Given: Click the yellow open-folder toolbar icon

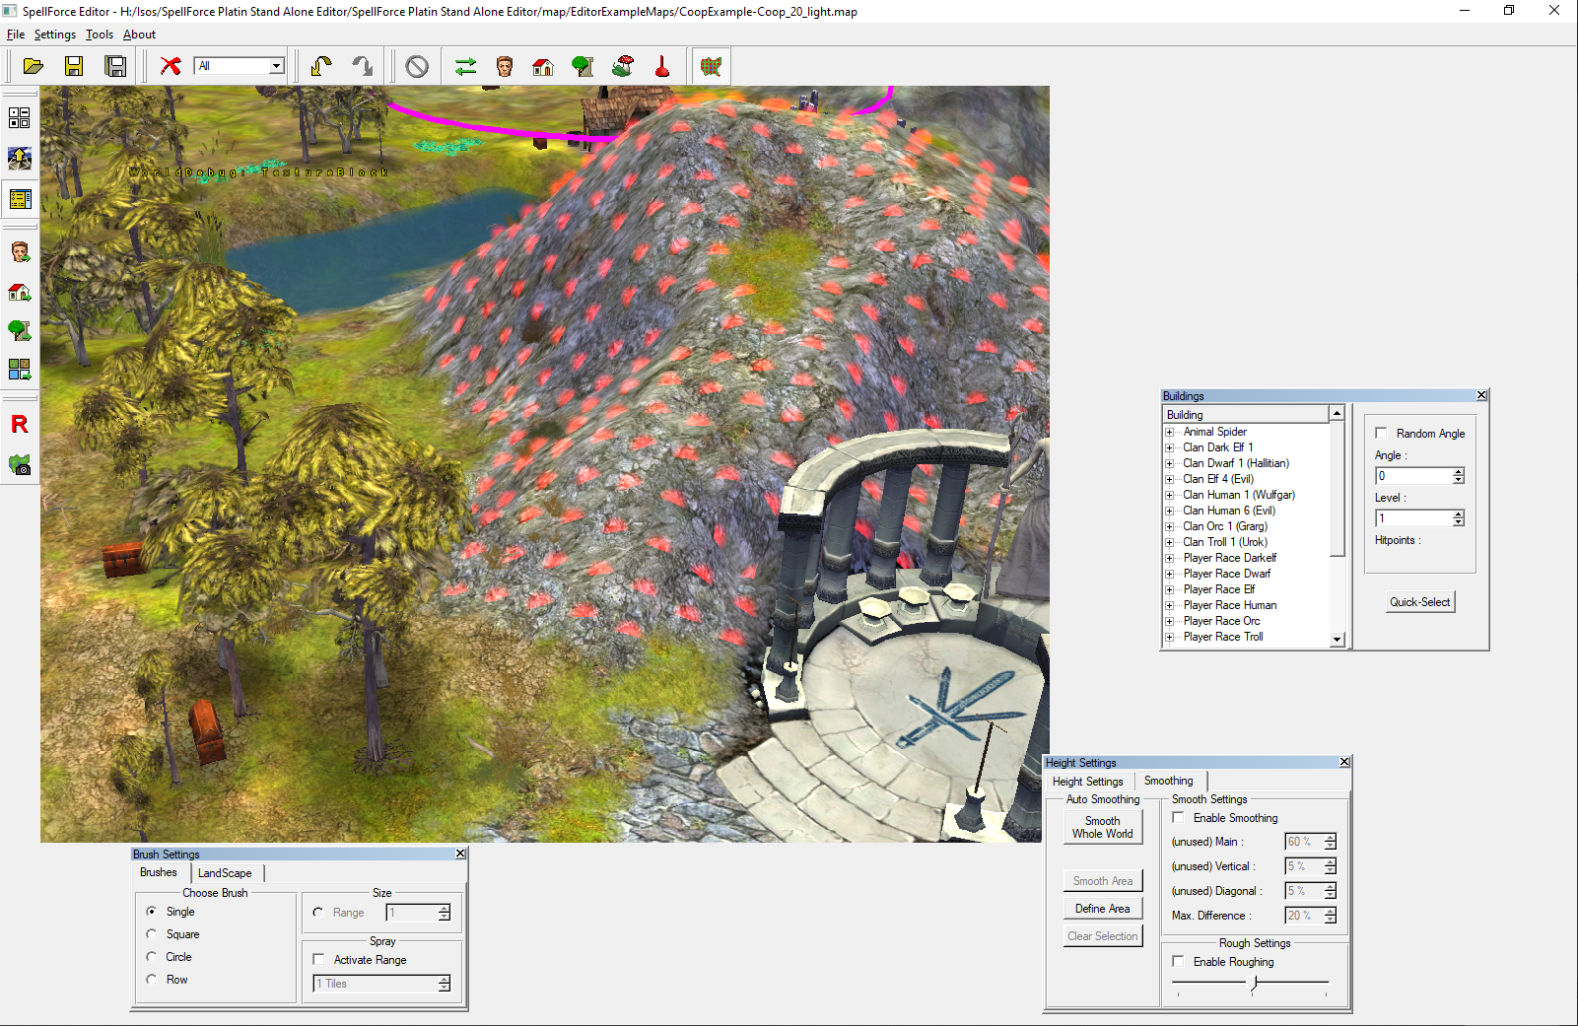Looking at the screenshot, I should 33,66.
